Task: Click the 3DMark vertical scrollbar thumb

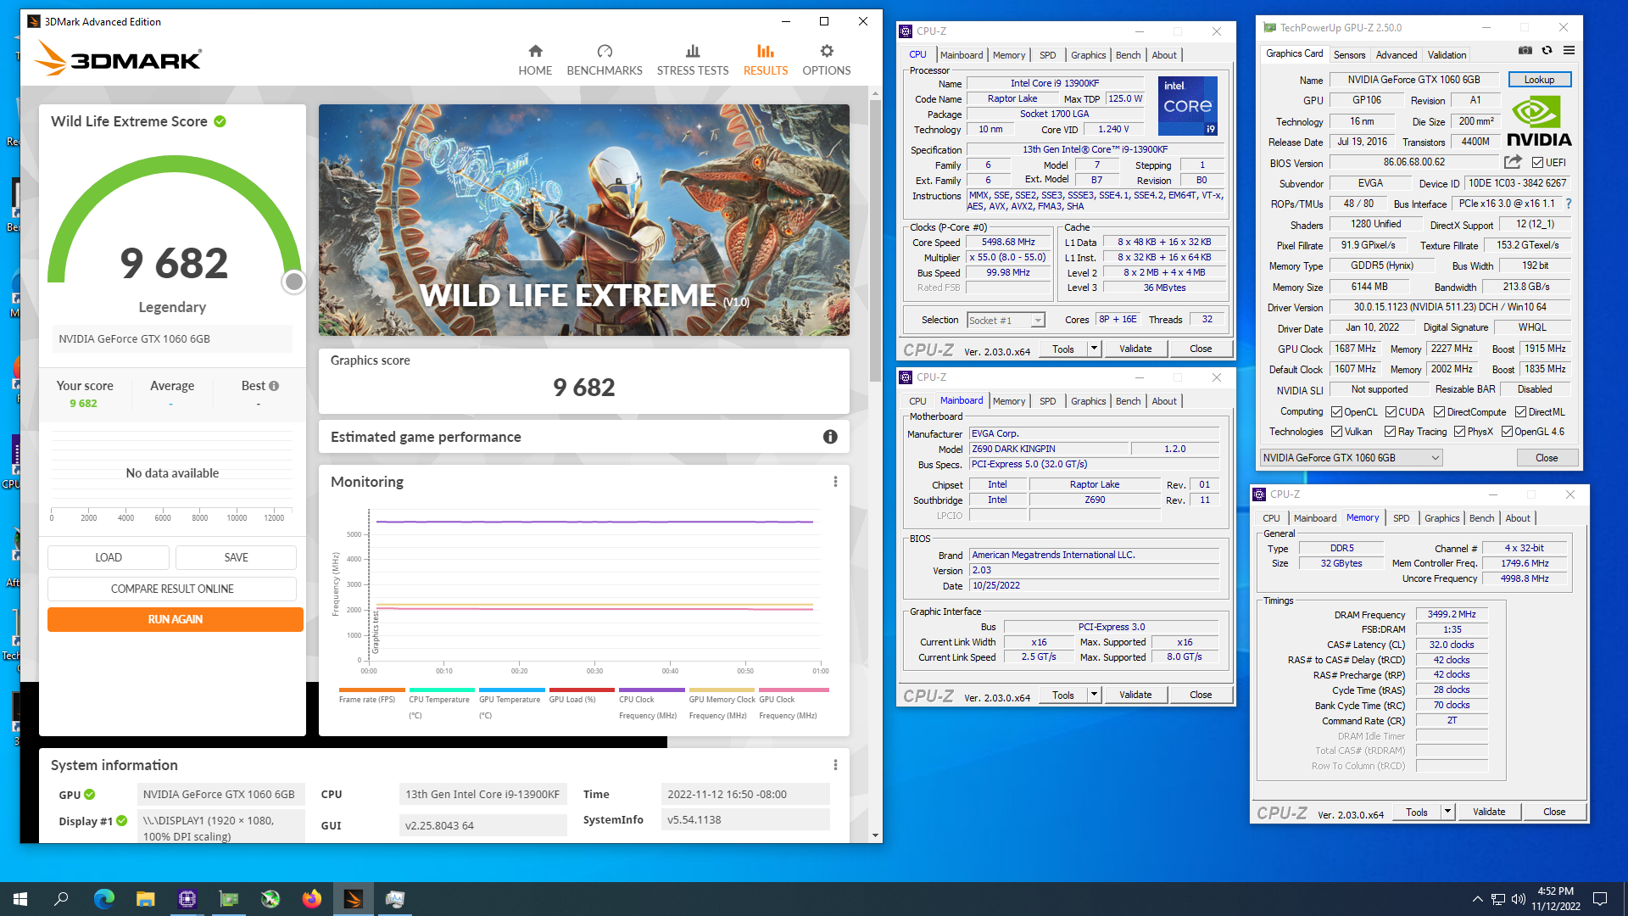Action: (875, 241)
